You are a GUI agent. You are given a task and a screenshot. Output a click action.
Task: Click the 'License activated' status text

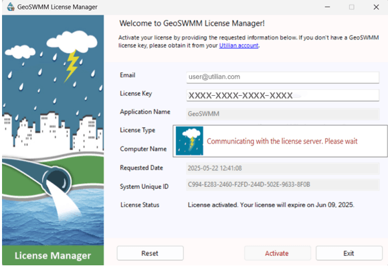click(x=271, y=205)
